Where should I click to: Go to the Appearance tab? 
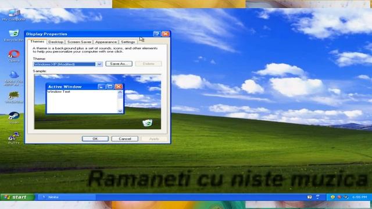coord(106,42)
